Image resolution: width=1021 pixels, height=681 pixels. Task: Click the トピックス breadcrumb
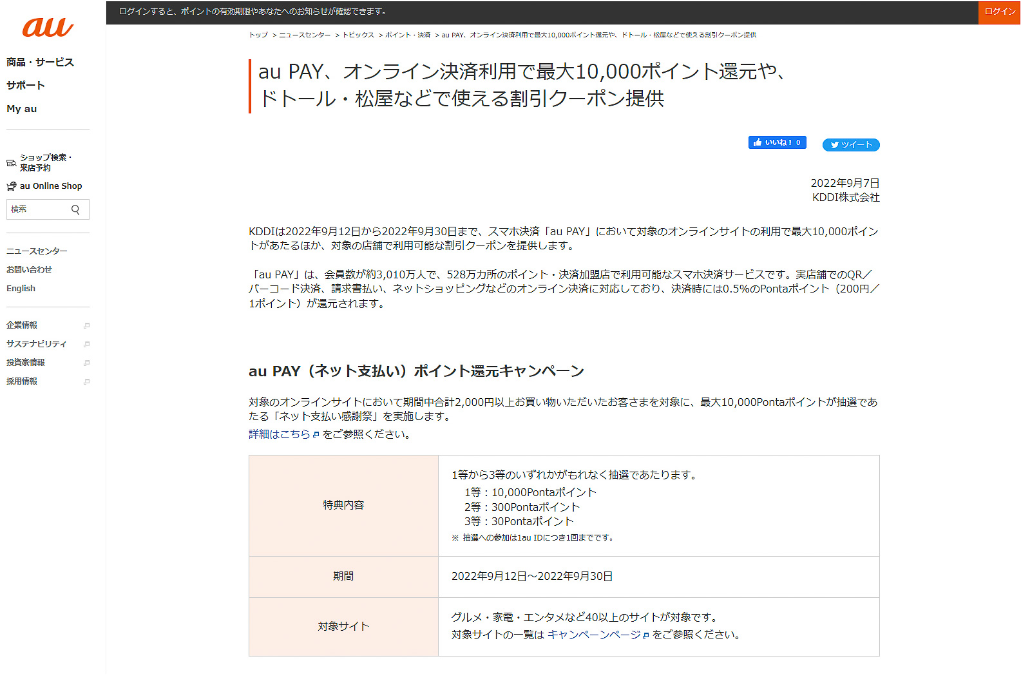pos(358,35)
